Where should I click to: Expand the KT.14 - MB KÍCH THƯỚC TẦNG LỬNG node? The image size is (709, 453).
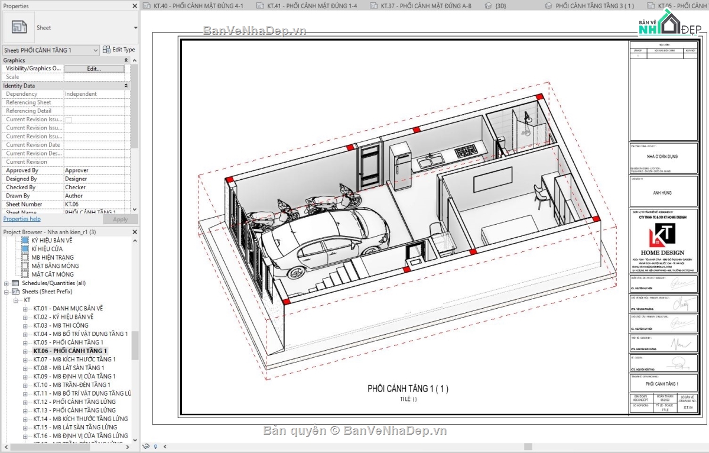tap(25, 419)
